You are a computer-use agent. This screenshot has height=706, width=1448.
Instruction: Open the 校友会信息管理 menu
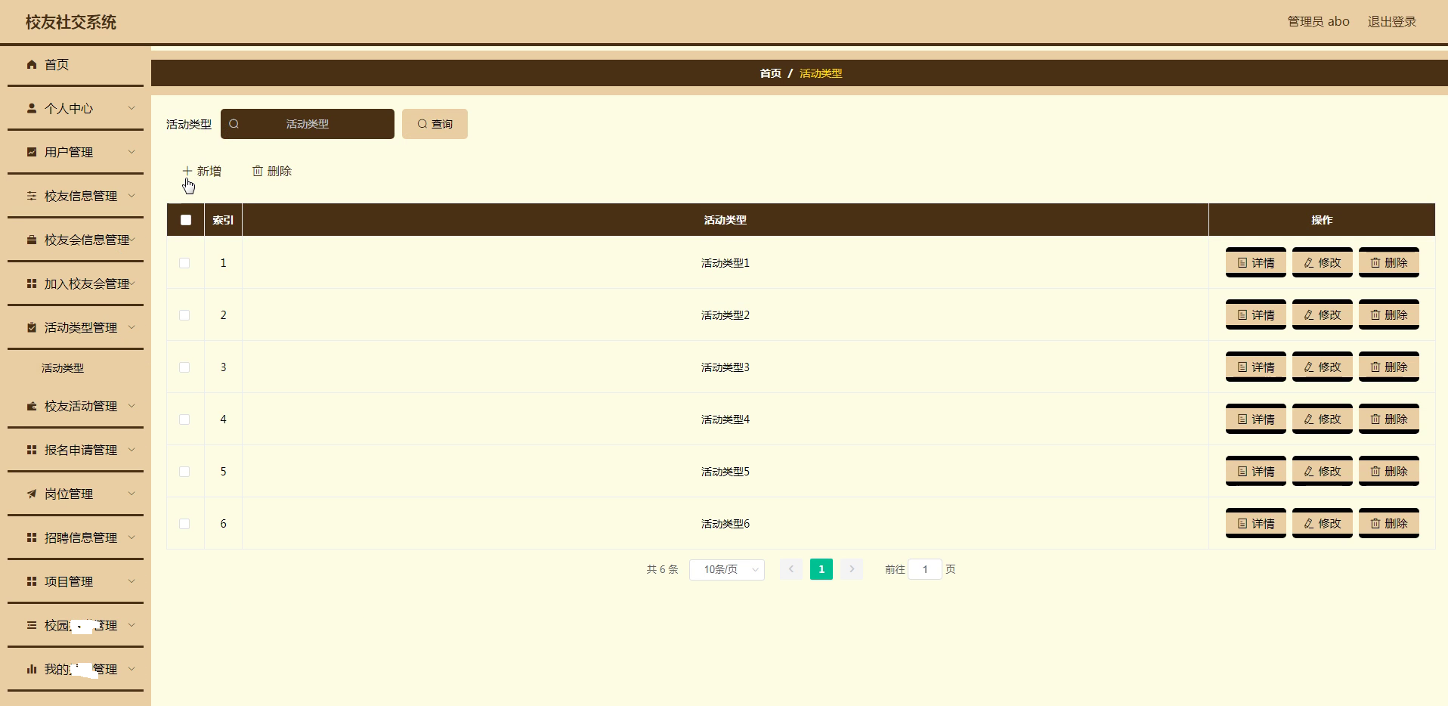pyautogui.click(x=76, y=240)
